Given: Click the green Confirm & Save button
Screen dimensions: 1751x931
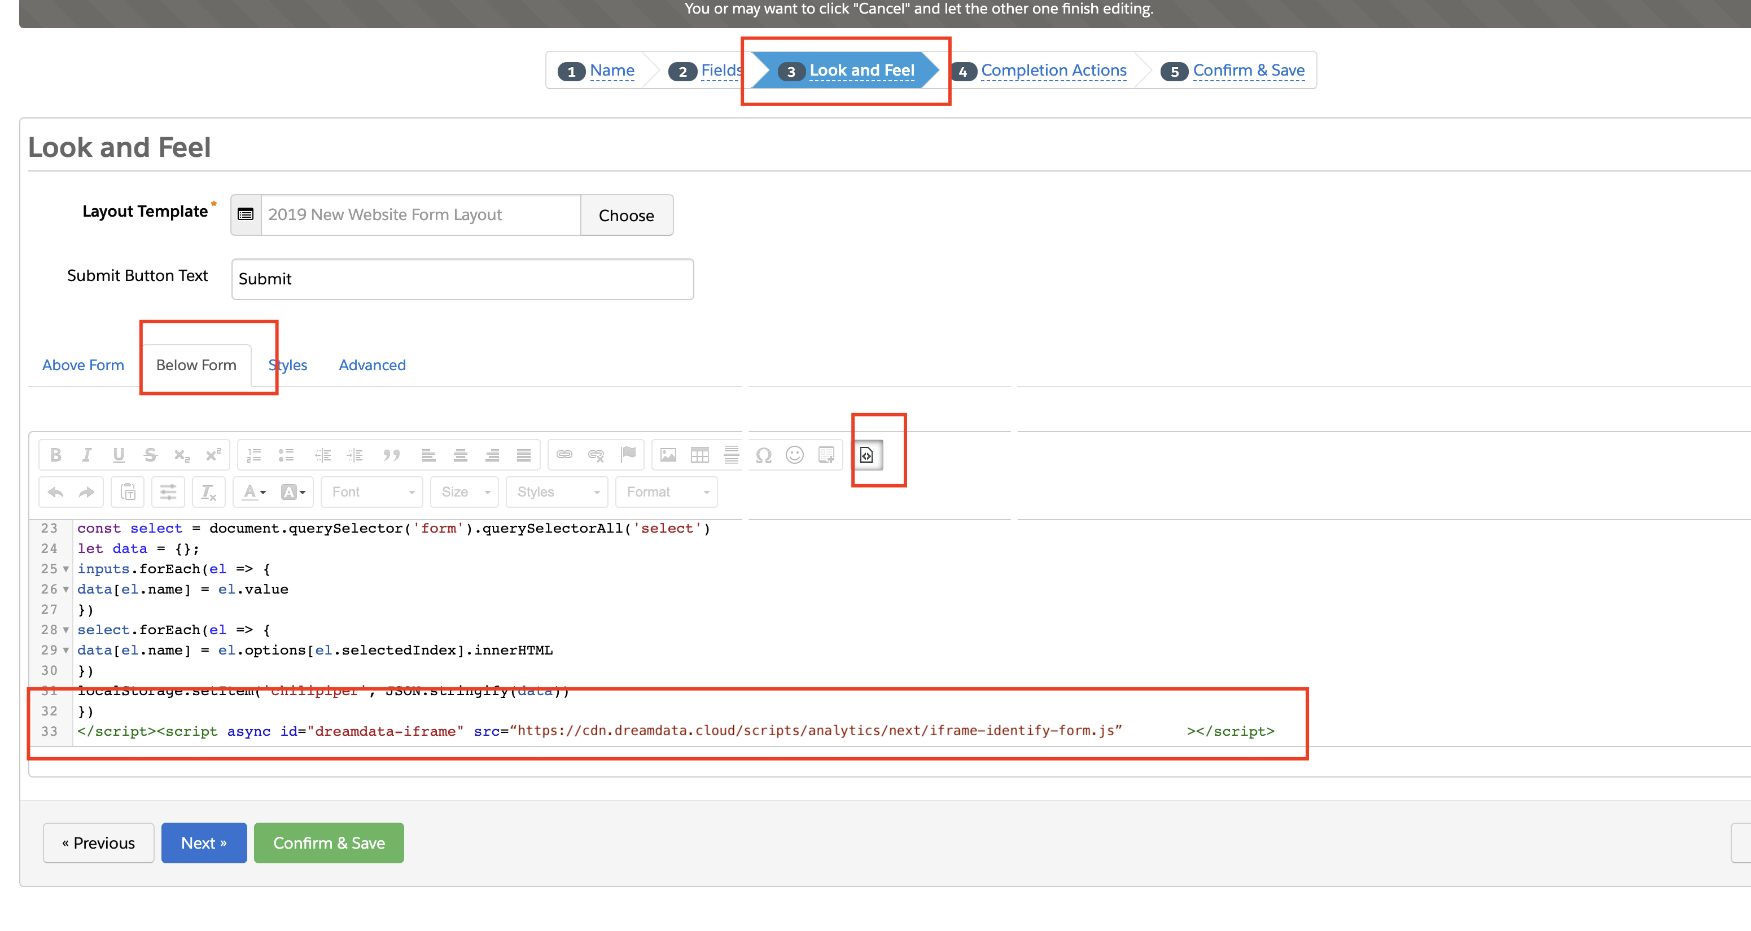Looking at the screenshot, I should [x=329, y=842].
